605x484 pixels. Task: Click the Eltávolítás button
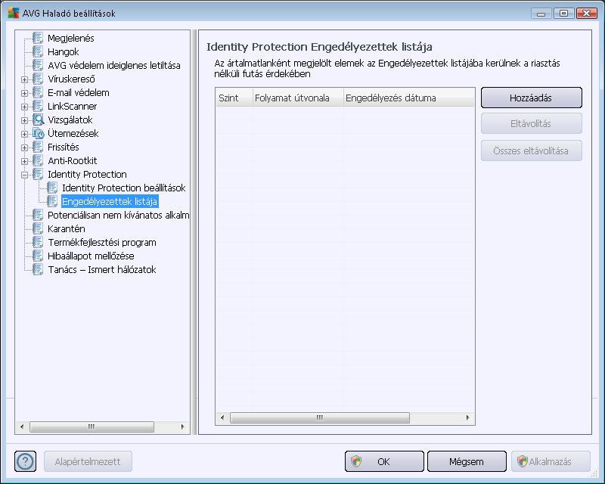(532, 123)
